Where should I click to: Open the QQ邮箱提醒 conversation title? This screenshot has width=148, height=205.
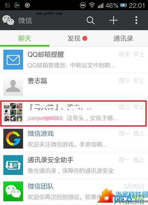point(46,54)
